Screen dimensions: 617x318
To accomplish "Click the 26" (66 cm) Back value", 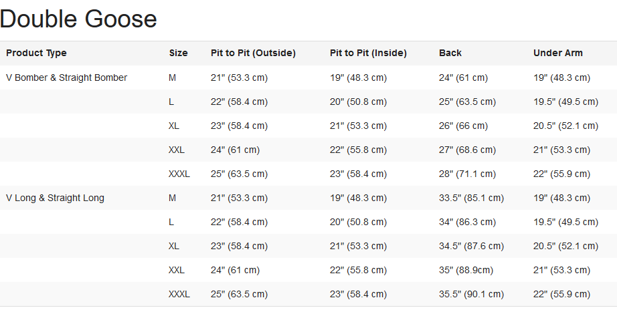I will pos(463,126).
